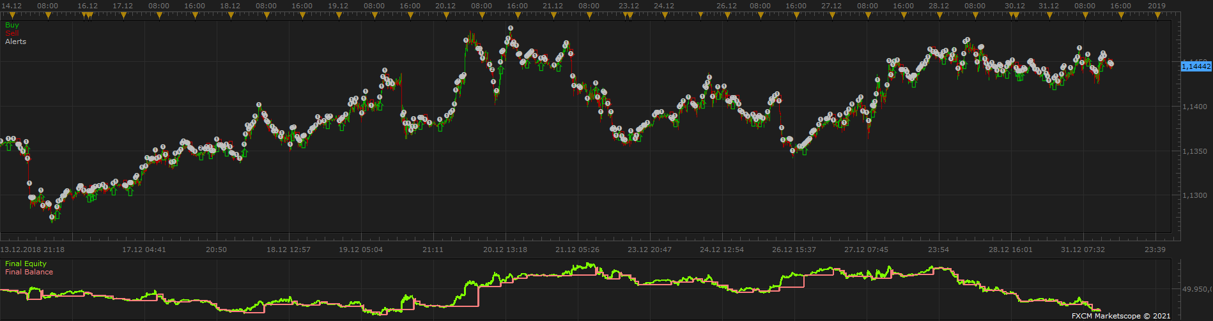The image size is (1213, 321).
Task: Click the 23.12 20:47 time label
Action: (x=649, y=250)
